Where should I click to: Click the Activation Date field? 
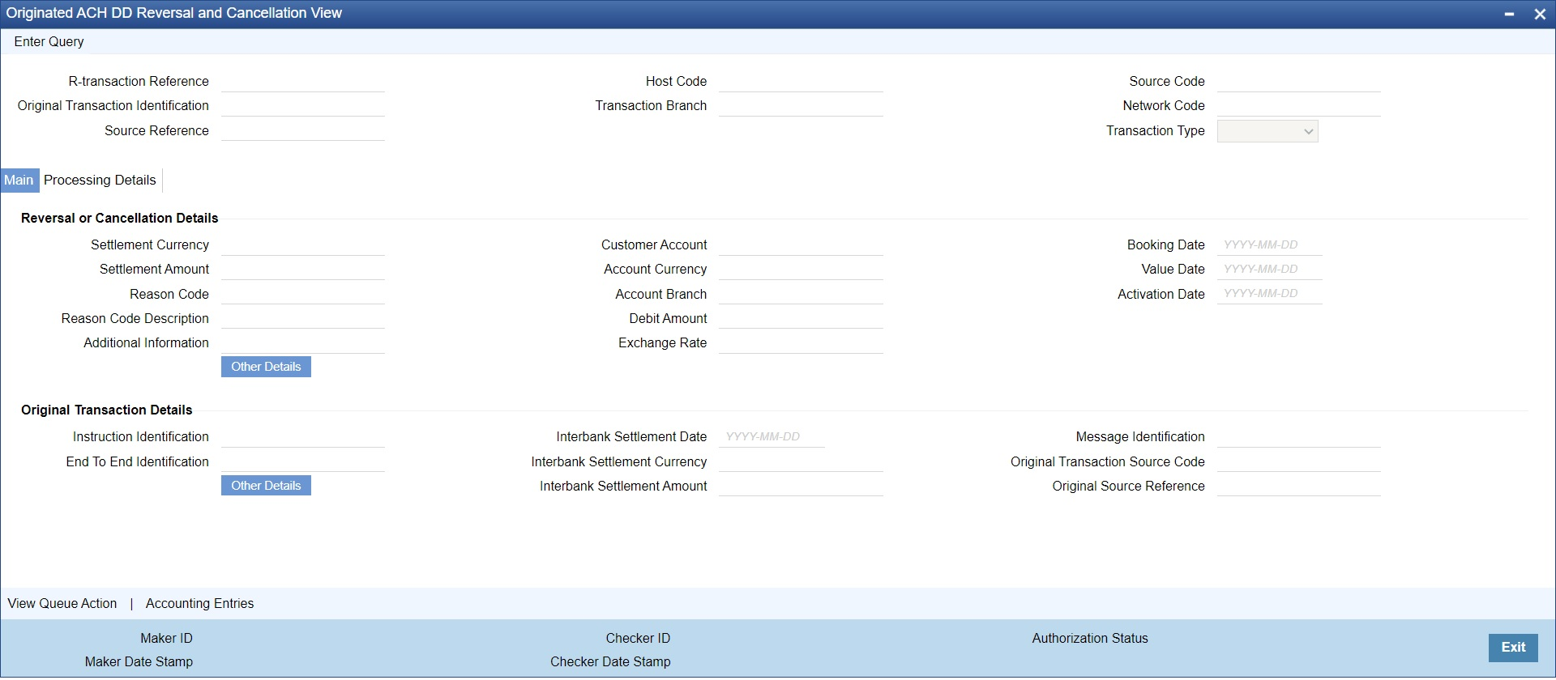click(1270, 295)
